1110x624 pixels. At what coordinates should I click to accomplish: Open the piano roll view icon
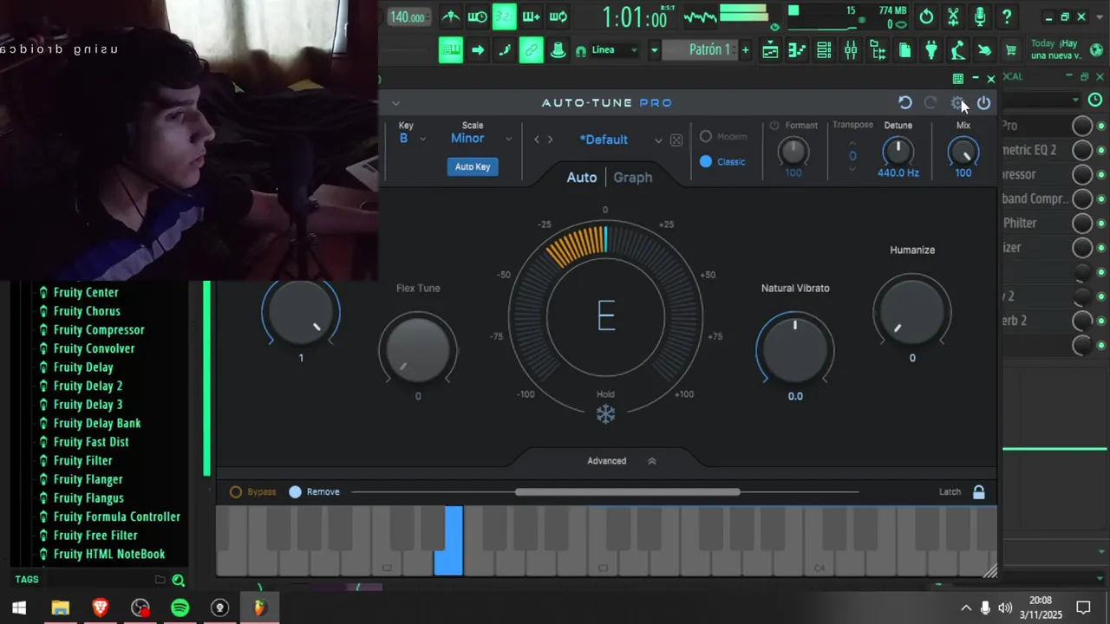pos(797,50)
